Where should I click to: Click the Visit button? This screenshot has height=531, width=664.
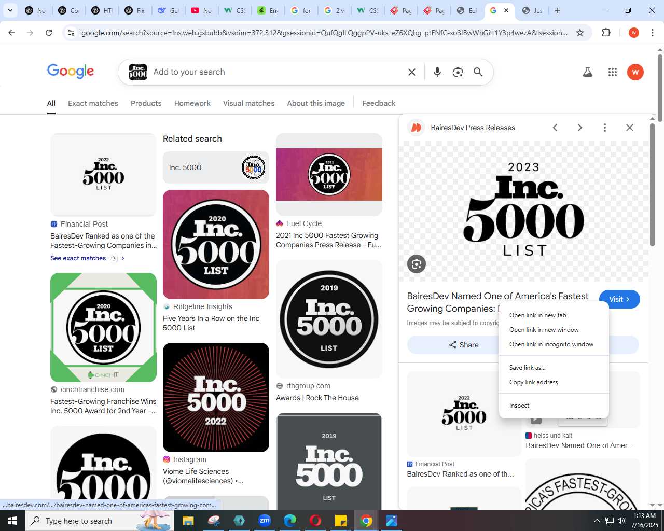[619, 299]
